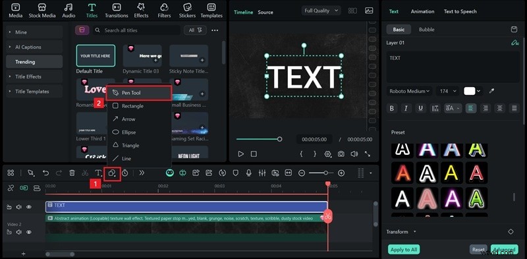Viewport: 527px width, 259px height.
Task: Take a snapshot with camera icon
Action: coord(341,154)
